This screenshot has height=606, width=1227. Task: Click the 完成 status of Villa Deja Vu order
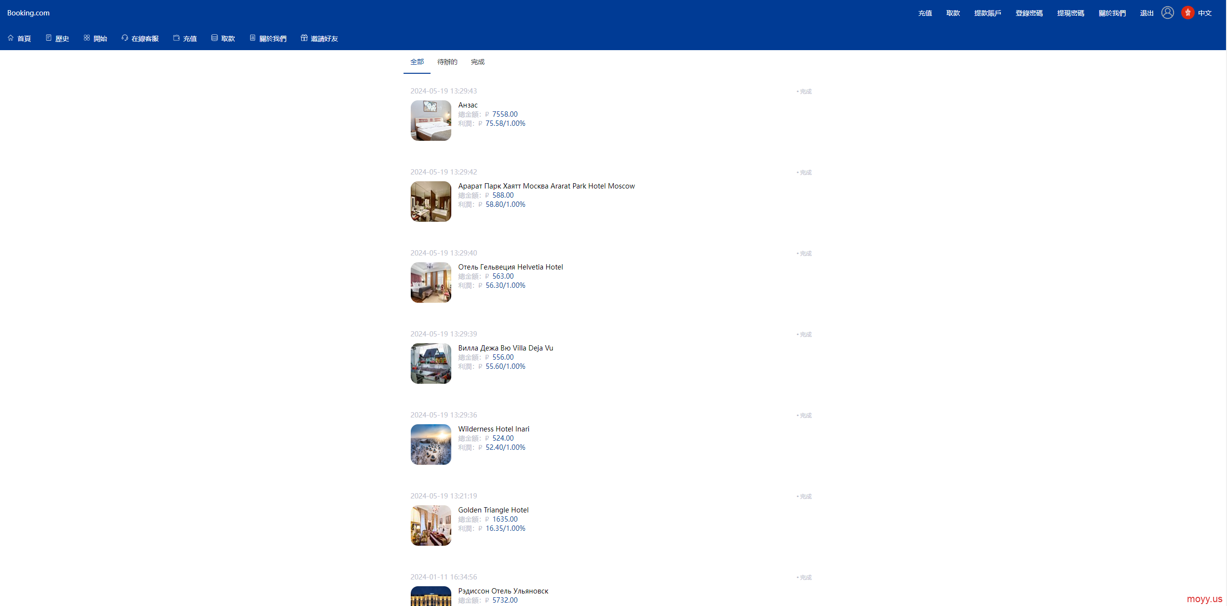[805, 335]
